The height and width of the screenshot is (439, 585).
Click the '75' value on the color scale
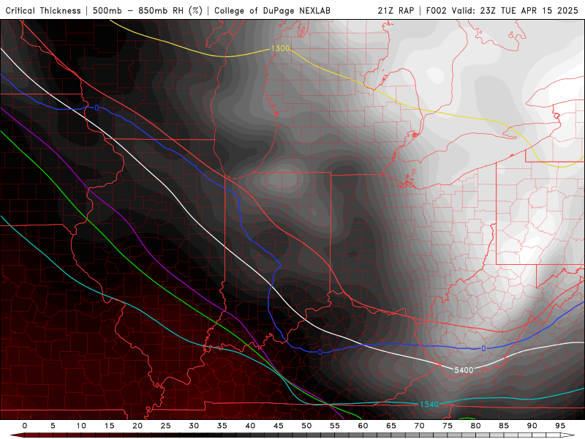tap(448, 426)
